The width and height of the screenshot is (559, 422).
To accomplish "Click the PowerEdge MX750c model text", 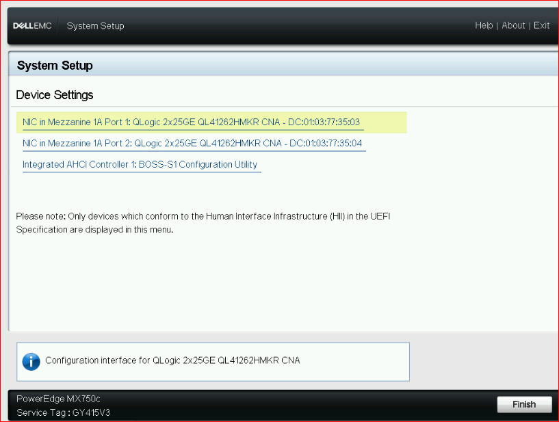I will (58, 399).
